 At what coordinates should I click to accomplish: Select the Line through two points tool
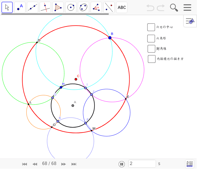(x=33, y=7)
